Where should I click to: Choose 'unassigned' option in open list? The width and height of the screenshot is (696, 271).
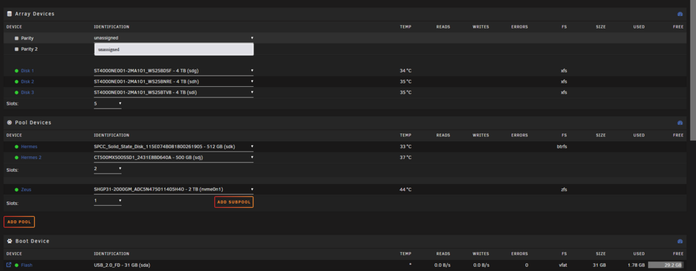(x=173, y=49)
